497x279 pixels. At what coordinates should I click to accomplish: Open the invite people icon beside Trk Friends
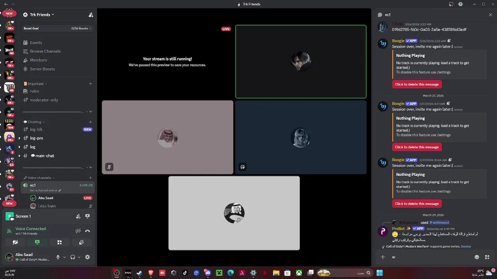pos(91,15)
